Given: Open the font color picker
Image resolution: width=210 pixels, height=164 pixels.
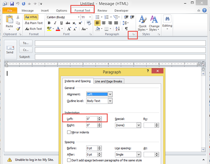Looking at the screenshot, I should 62,29.
